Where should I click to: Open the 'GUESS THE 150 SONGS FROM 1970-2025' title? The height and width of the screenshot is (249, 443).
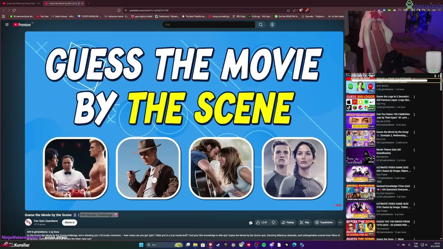pos(393,223)
